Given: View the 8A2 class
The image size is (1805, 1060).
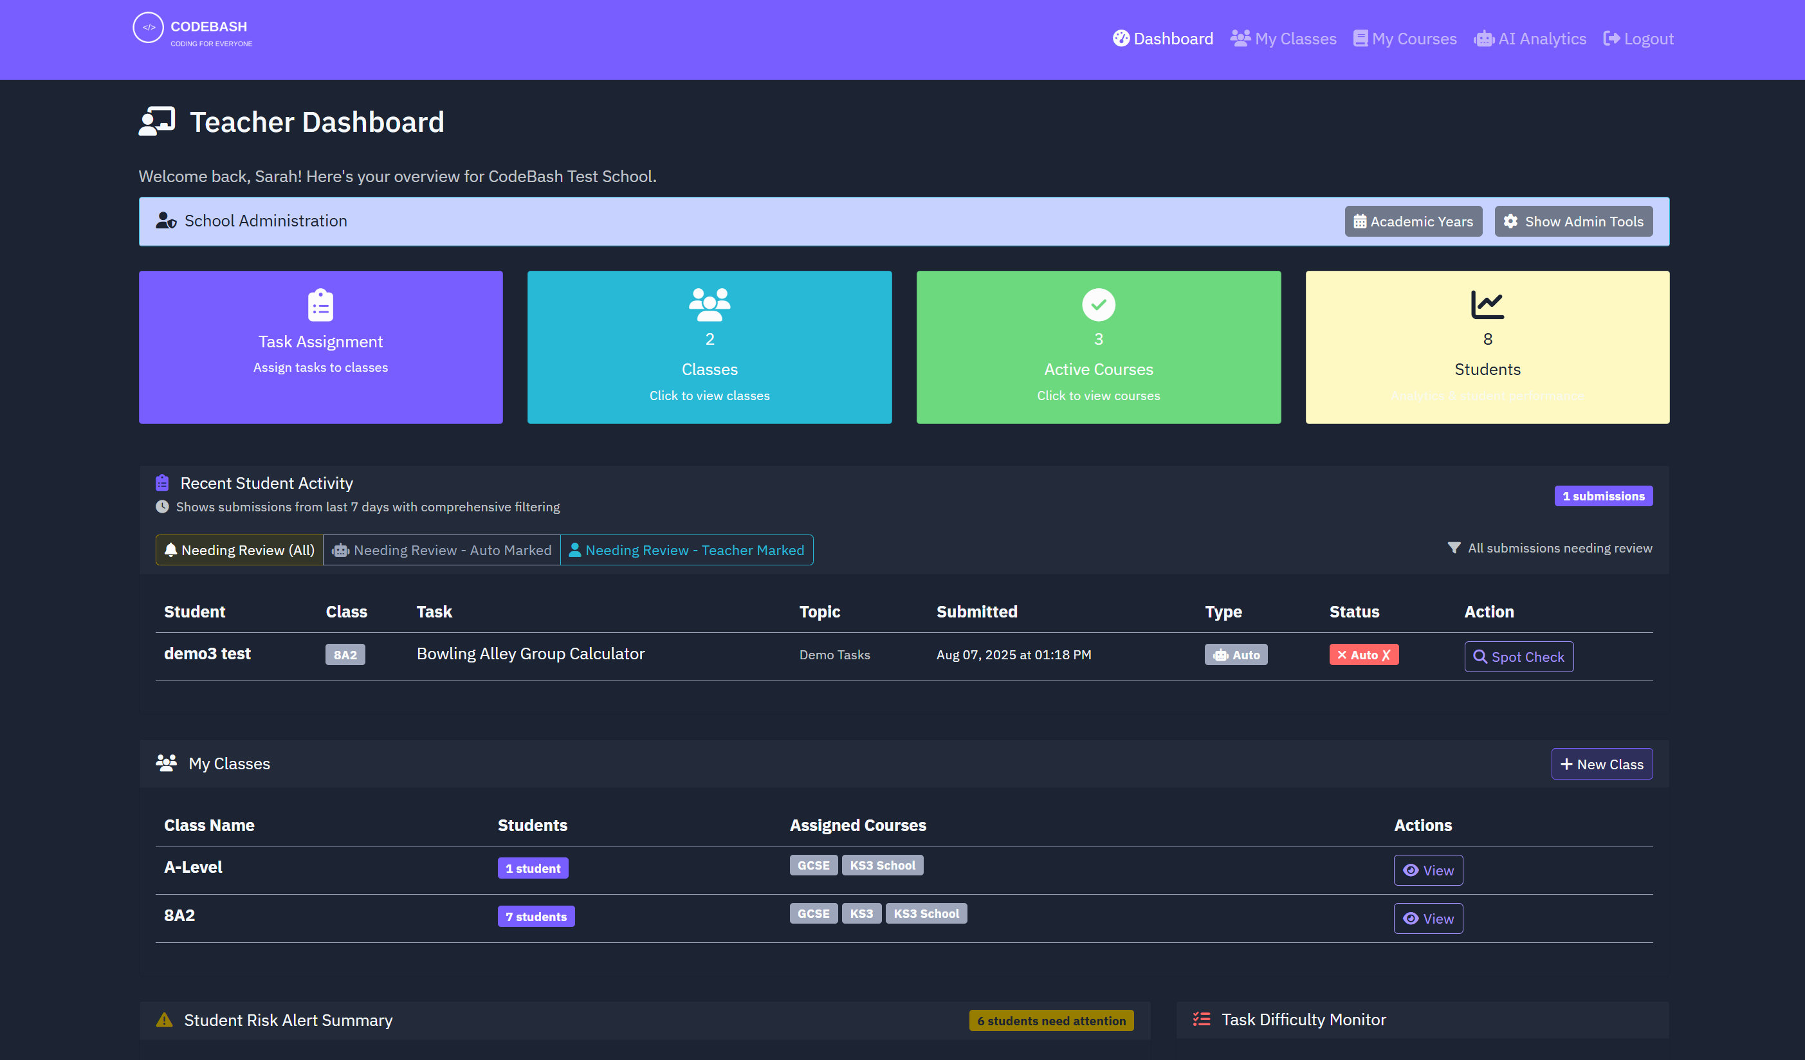Looking at the screenshot, I should pos(1428,919).
